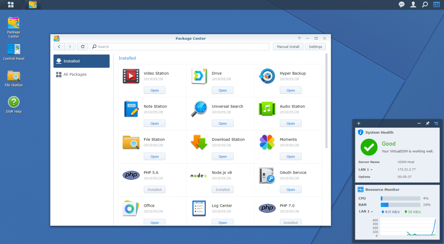444x244 pixels.
Task: Click the Manual Install button
Action: click(x=288, y=47)
